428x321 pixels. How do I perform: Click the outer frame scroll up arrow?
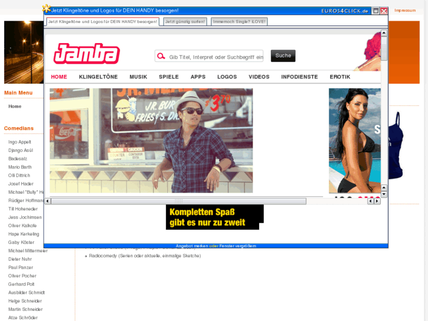pos(384,188)
